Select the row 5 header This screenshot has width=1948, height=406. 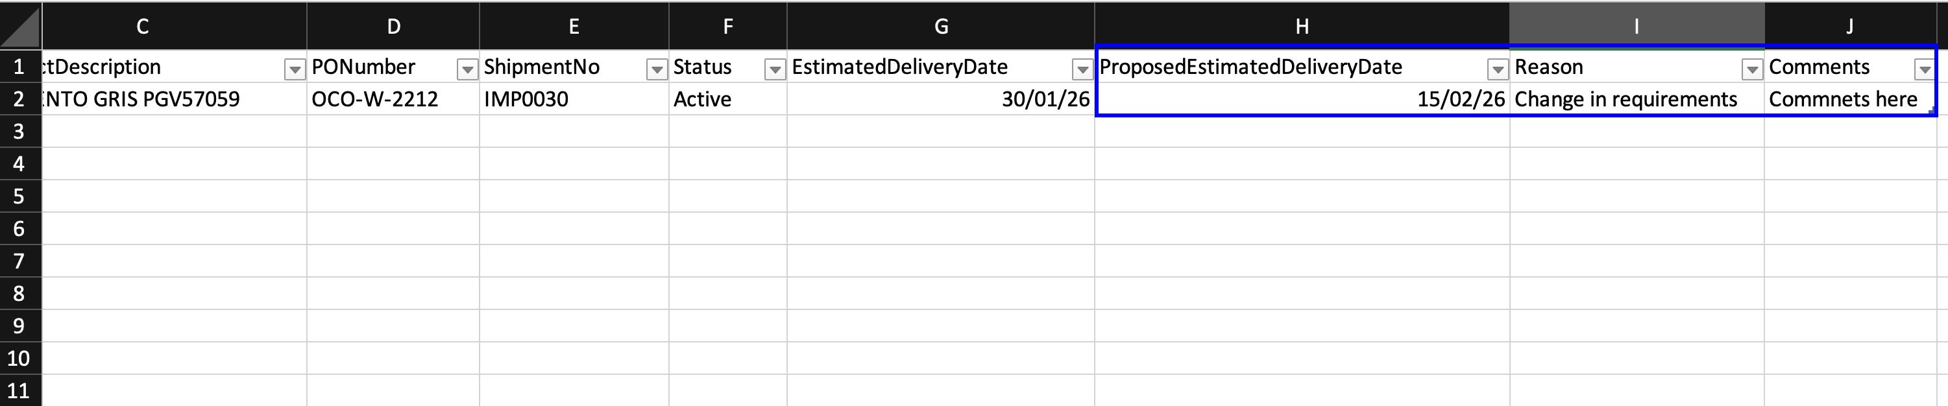pos(19,197)
